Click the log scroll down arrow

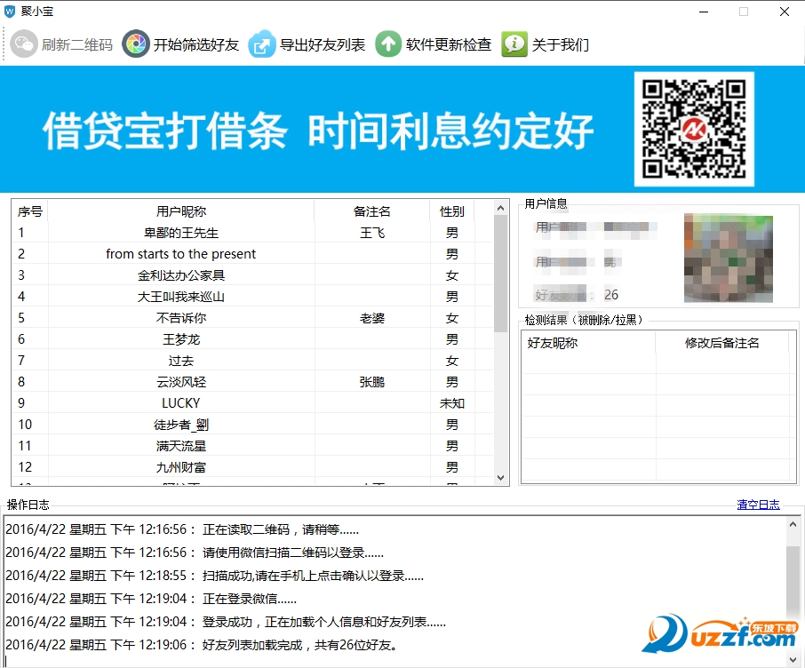point(793,659)
